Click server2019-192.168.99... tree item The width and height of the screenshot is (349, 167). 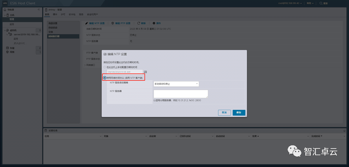(27, 35)
